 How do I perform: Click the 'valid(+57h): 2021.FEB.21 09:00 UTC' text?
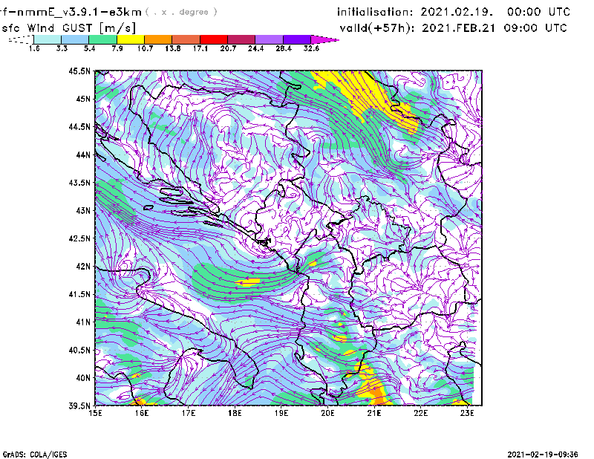coord(453,28)
